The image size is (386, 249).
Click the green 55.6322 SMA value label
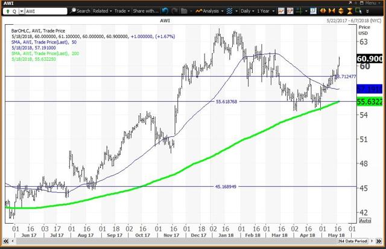tap(370, 102)
